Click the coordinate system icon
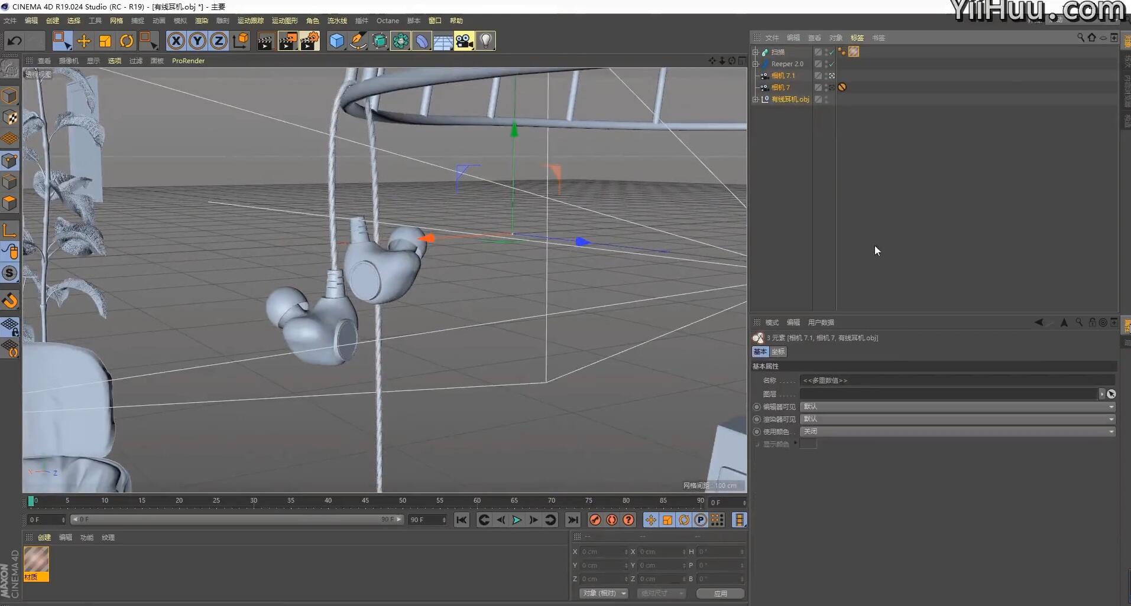 point(241,41)
